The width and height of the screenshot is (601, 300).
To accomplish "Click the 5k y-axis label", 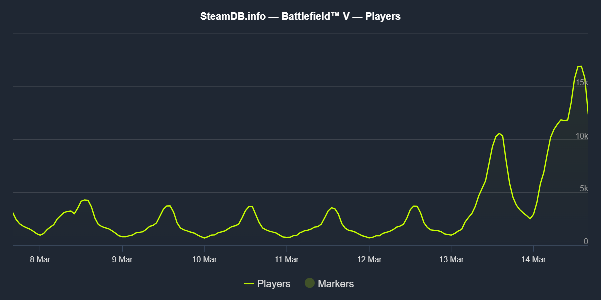I will click(x=583, y=189).
